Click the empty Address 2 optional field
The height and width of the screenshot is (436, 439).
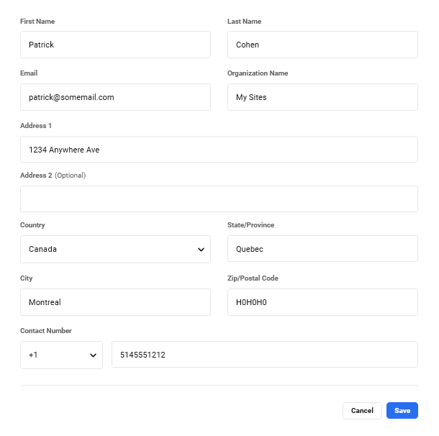pyautogui.click(x=219, y=199)
